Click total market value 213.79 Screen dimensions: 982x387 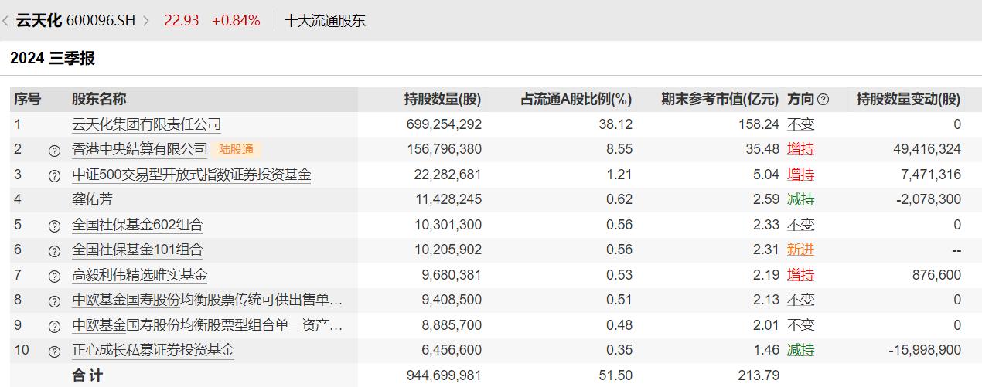(759, 375)
